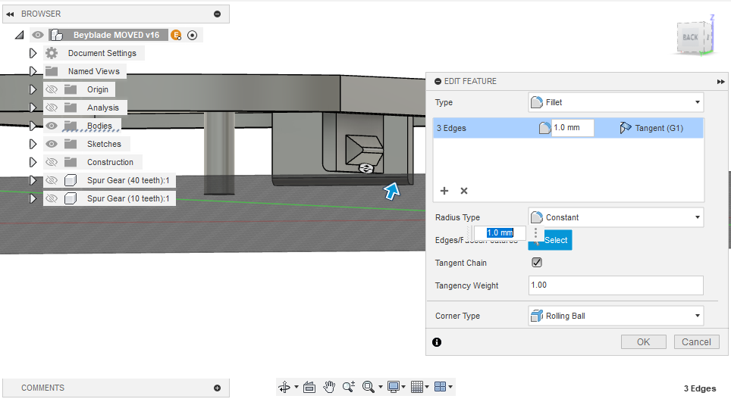Expand the Origin node

(x=33, y=89)
